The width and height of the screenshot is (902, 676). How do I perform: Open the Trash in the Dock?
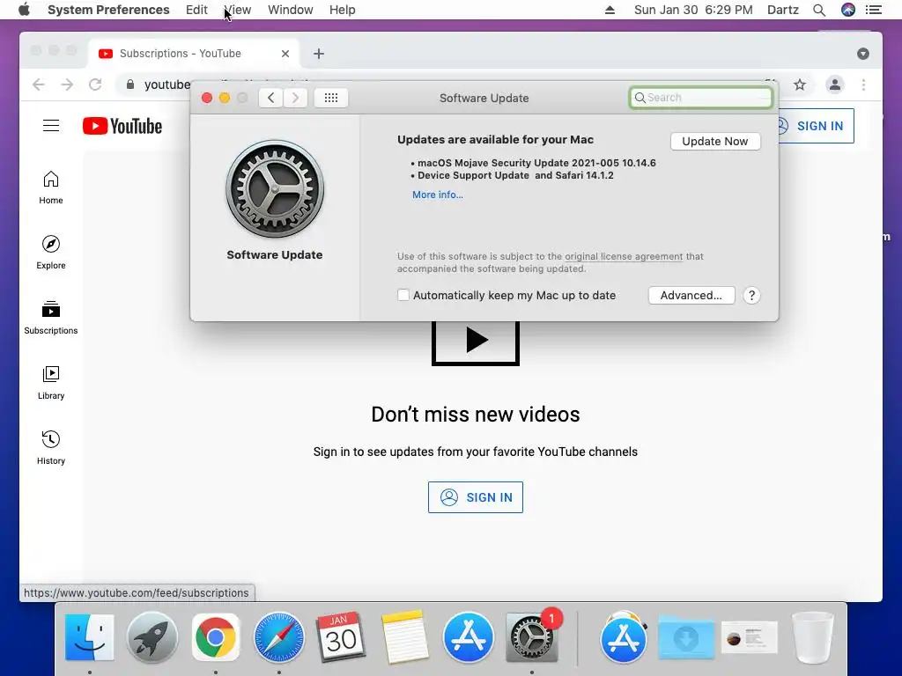coord(812,637)
